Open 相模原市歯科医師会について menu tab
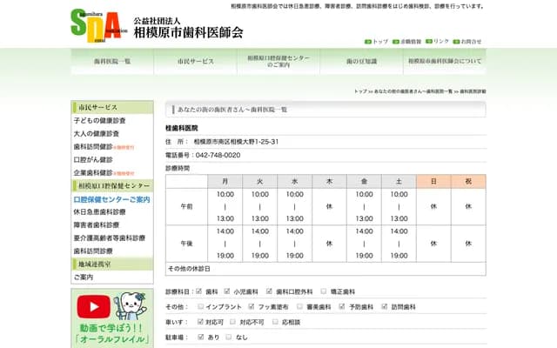Viewport: 557px width, 348px height. tap(445, 62)
